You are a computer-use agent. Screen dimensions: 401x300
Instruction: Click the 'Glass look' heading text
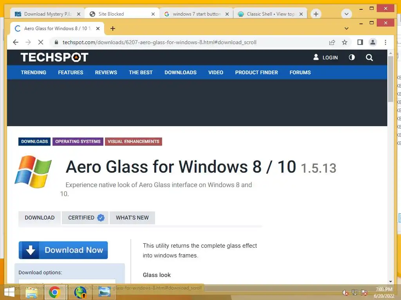pos(157,275)
